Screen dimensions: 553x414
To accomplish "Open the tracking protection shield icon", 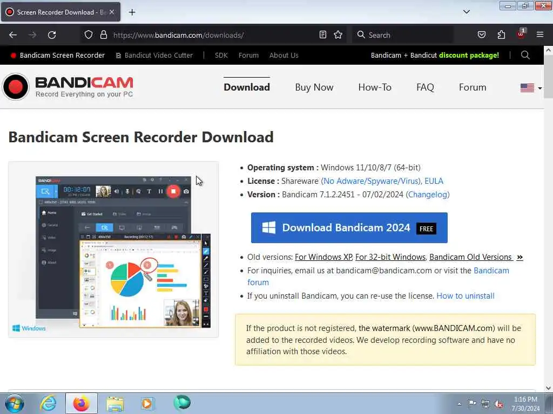I will point(89,34).
